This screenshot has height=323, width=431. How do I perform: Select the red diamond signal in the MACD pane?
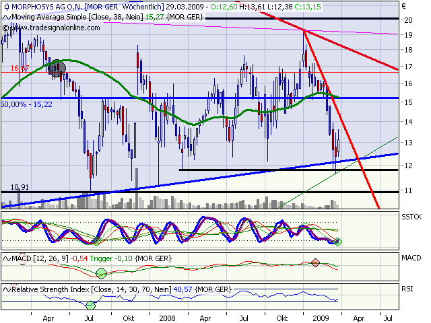[314, 262]
